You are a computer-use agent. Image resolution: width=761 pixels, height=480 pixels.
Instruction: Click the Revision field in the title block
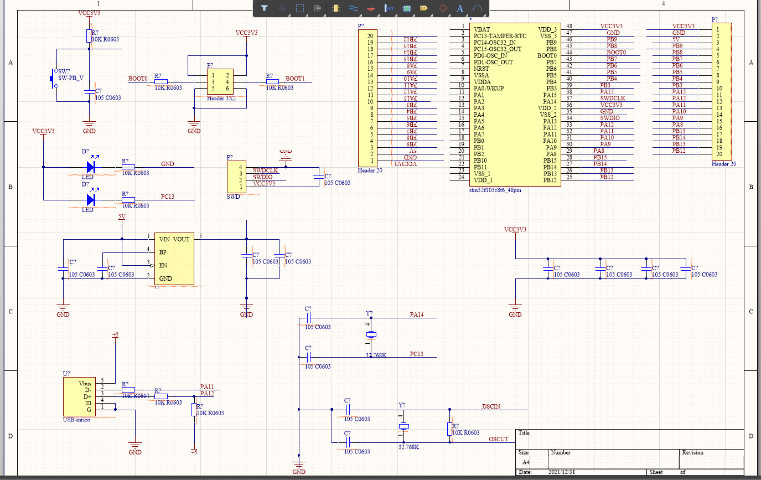tap(712, 458)
